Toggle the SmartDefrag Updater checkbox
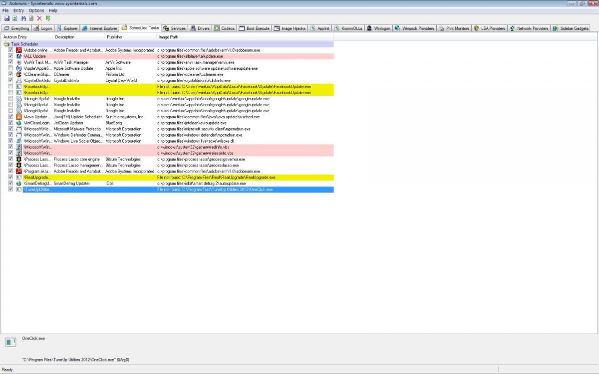The width and height of the screenshot is (599, 374). point(11,184)
